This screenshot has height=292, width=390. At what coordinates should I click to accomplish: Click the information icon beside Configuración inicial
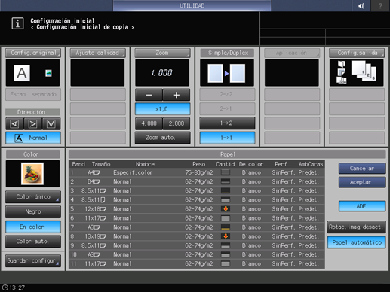tap(17, 23)
